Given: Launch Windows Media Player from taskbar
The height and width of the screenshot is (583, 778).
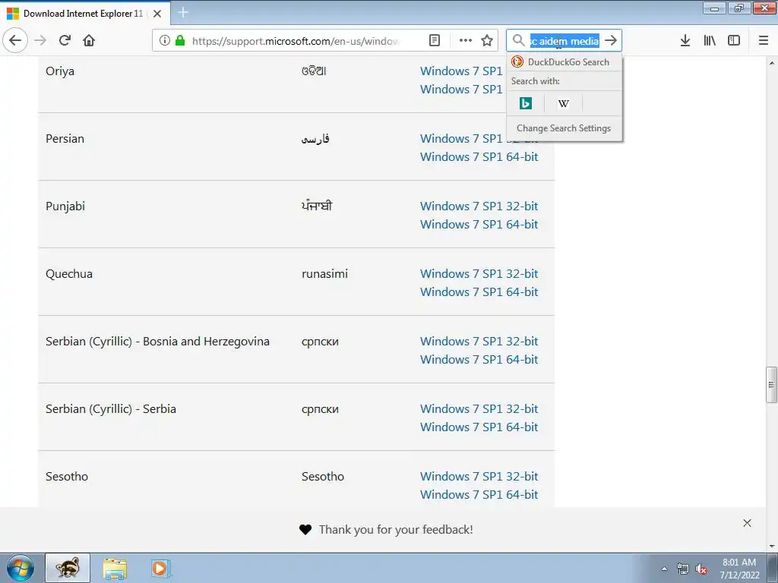Looking at the screenshot, I should (x=161, y=568).
